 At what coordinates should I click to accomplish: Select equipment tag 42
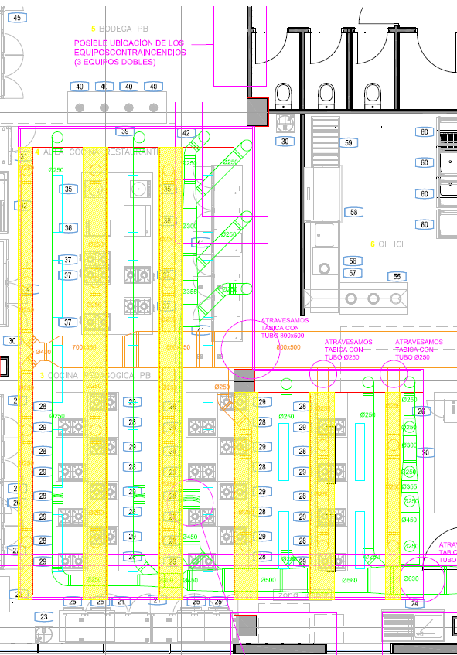(x=186, y=133)
